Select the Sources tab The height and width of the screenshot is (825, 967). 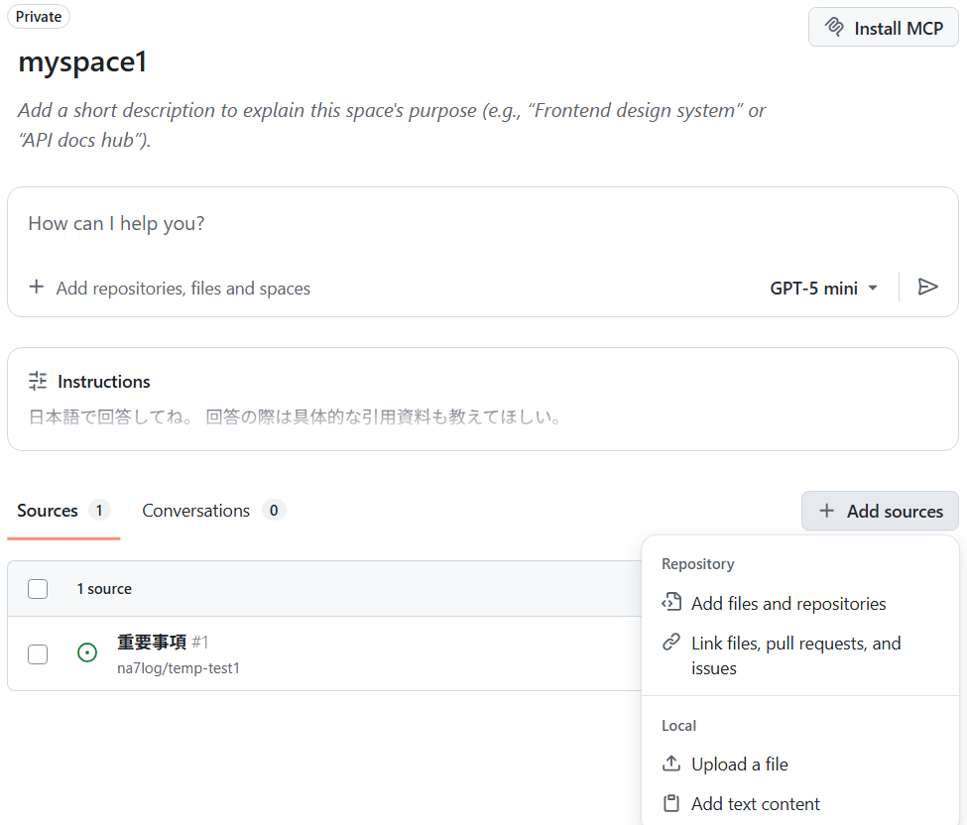[48, 511]
